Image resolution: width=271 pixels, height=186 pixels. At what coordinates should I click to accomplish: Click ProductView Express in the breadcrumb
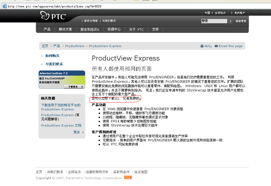point(105,46)
